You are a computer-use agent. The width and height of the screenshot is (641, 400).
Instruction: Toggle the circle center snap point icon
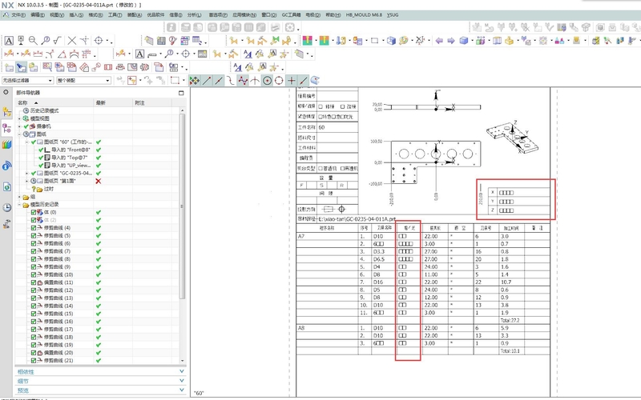267,81
